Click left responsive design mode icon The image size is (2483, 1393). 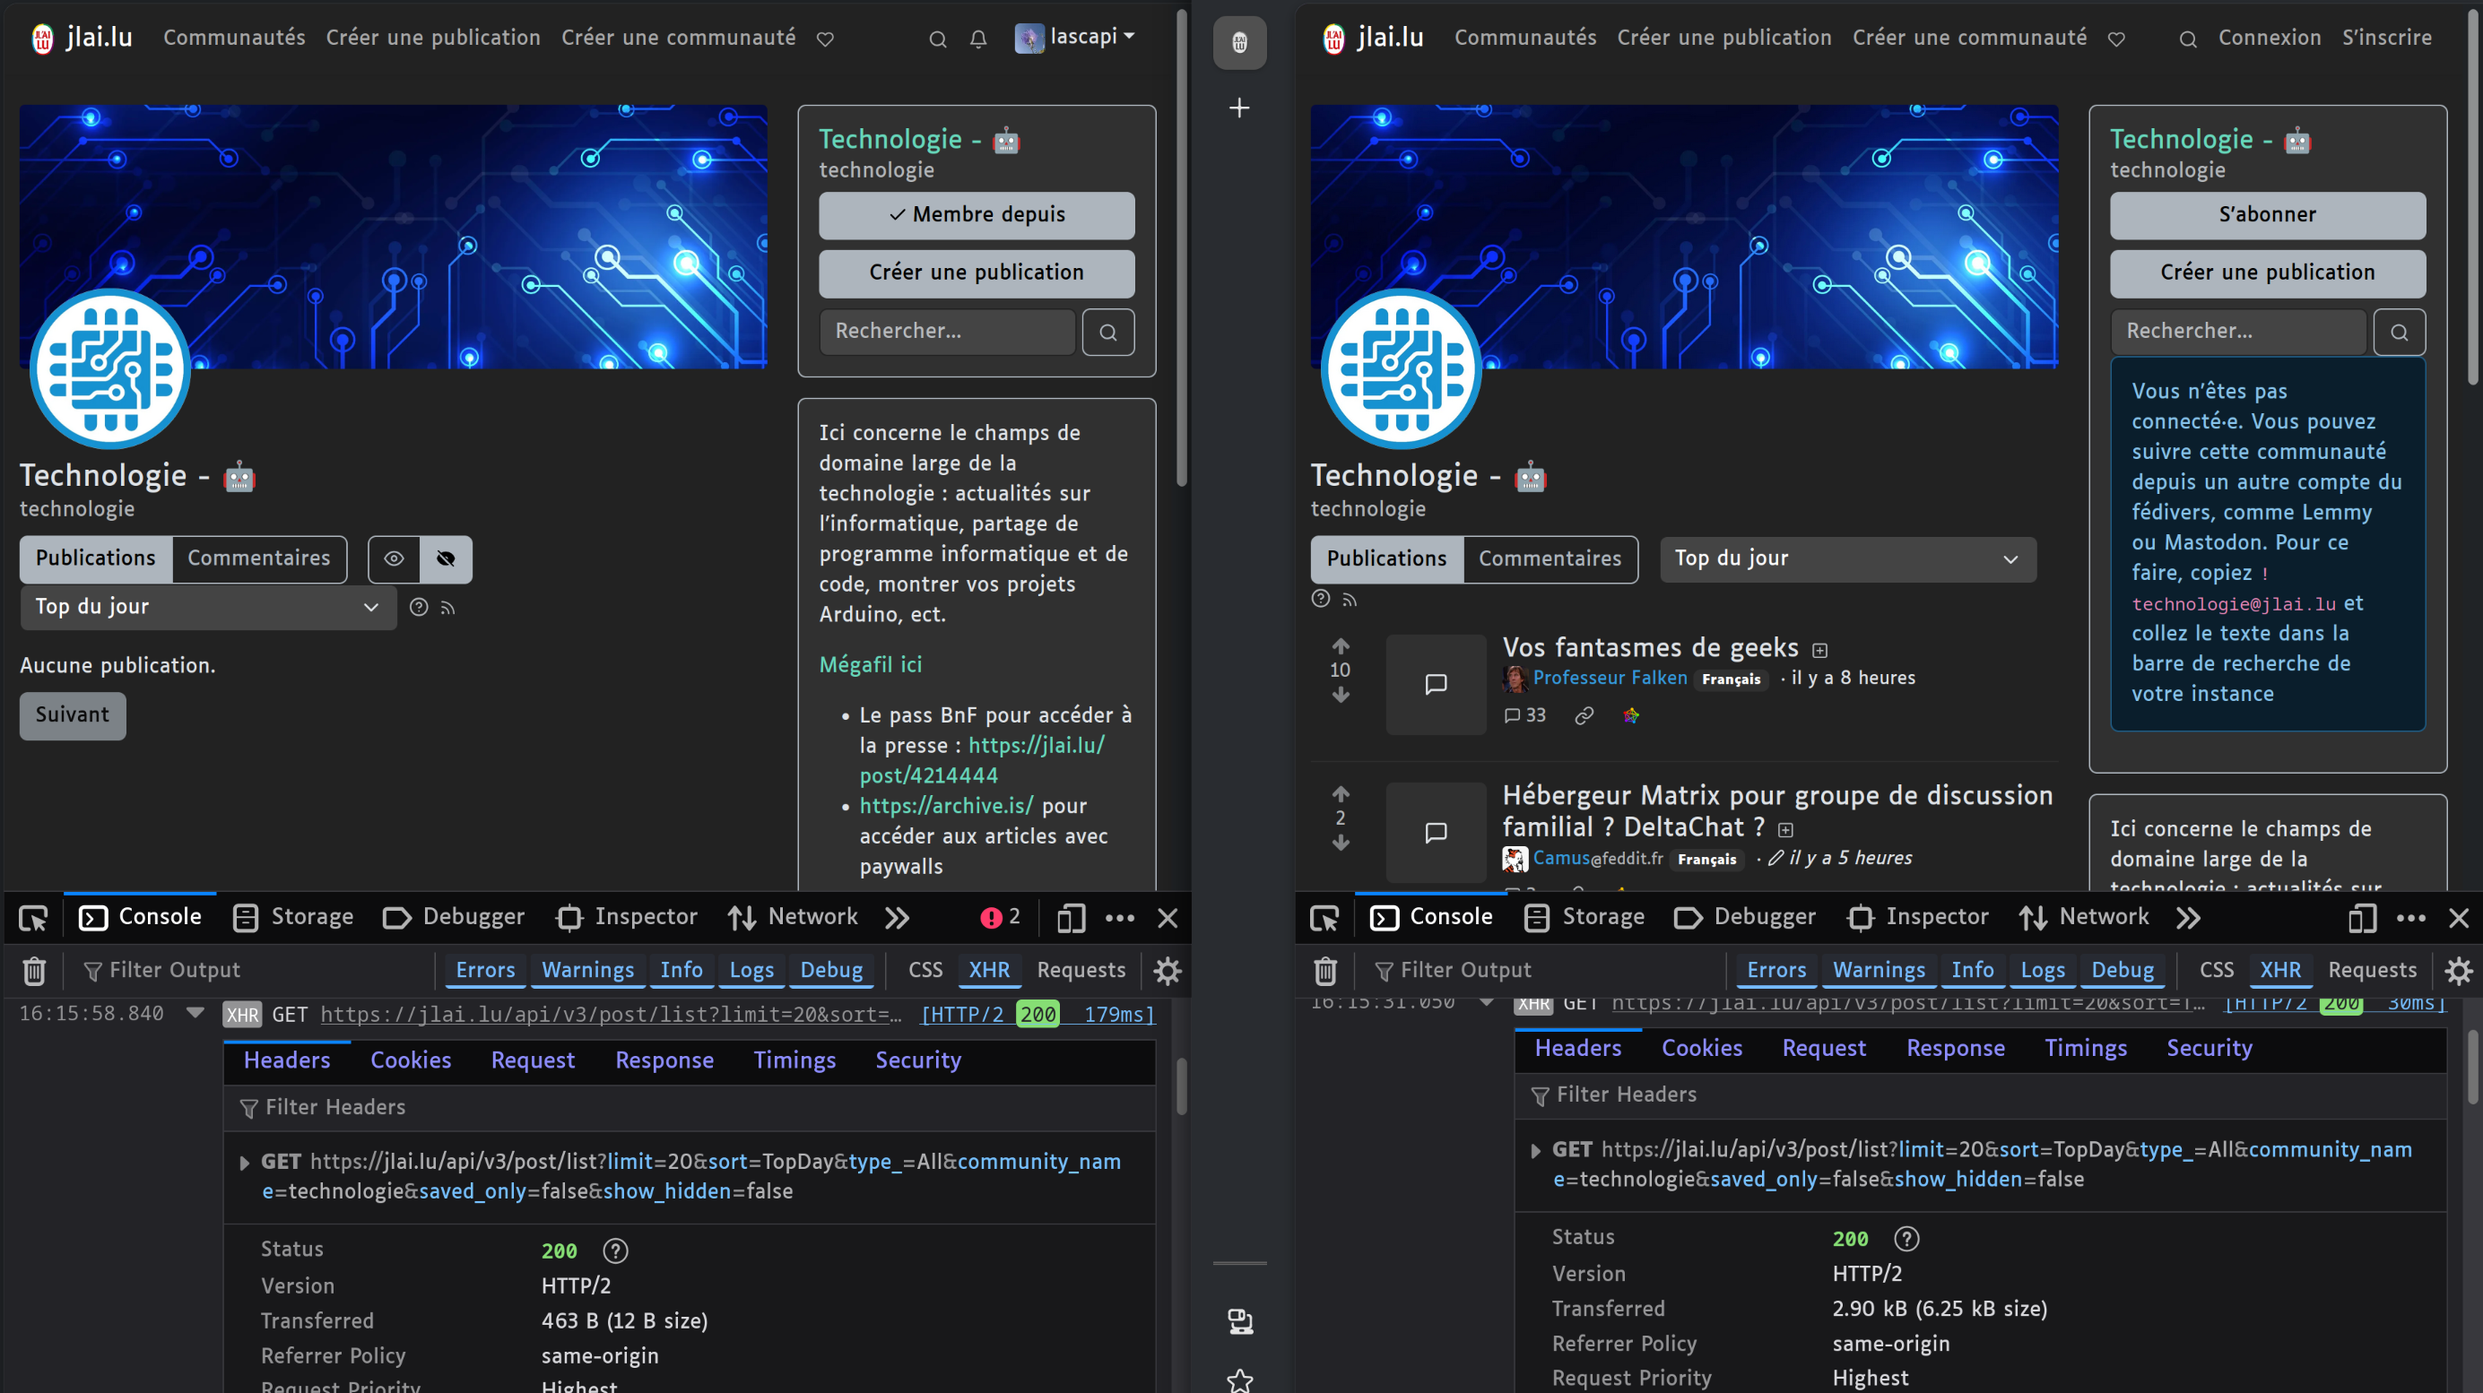point(1070,918)
